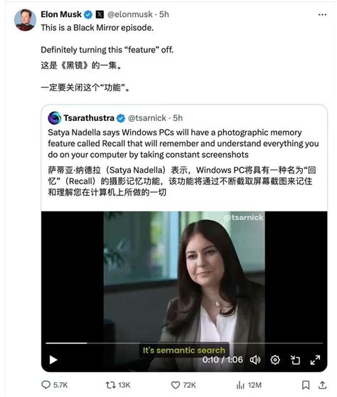Click the Elon Musk display name
Viewport: 337px width, 397px height.
coord(61,14)
